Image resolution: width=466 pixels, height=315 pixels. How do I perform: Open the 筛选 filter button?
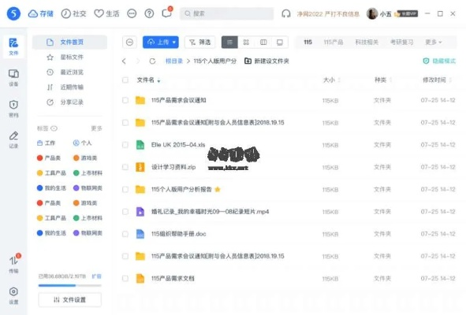click(x=199, y=43)
